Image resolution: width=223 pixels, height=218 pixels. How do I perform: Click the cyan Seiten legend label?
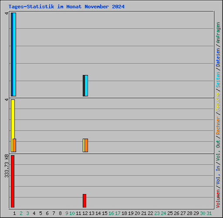click(218, 80)
